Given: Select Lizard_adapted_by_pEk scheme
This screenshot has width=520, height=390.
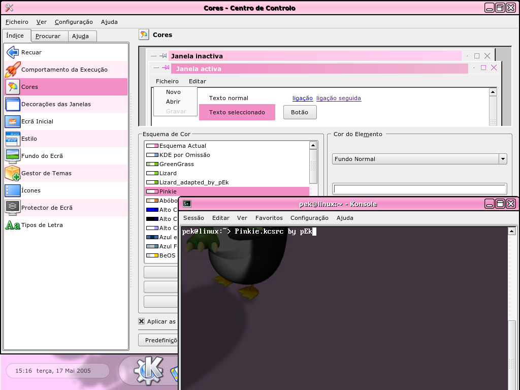Looking at the screenshot, I should tap(227, 182).
